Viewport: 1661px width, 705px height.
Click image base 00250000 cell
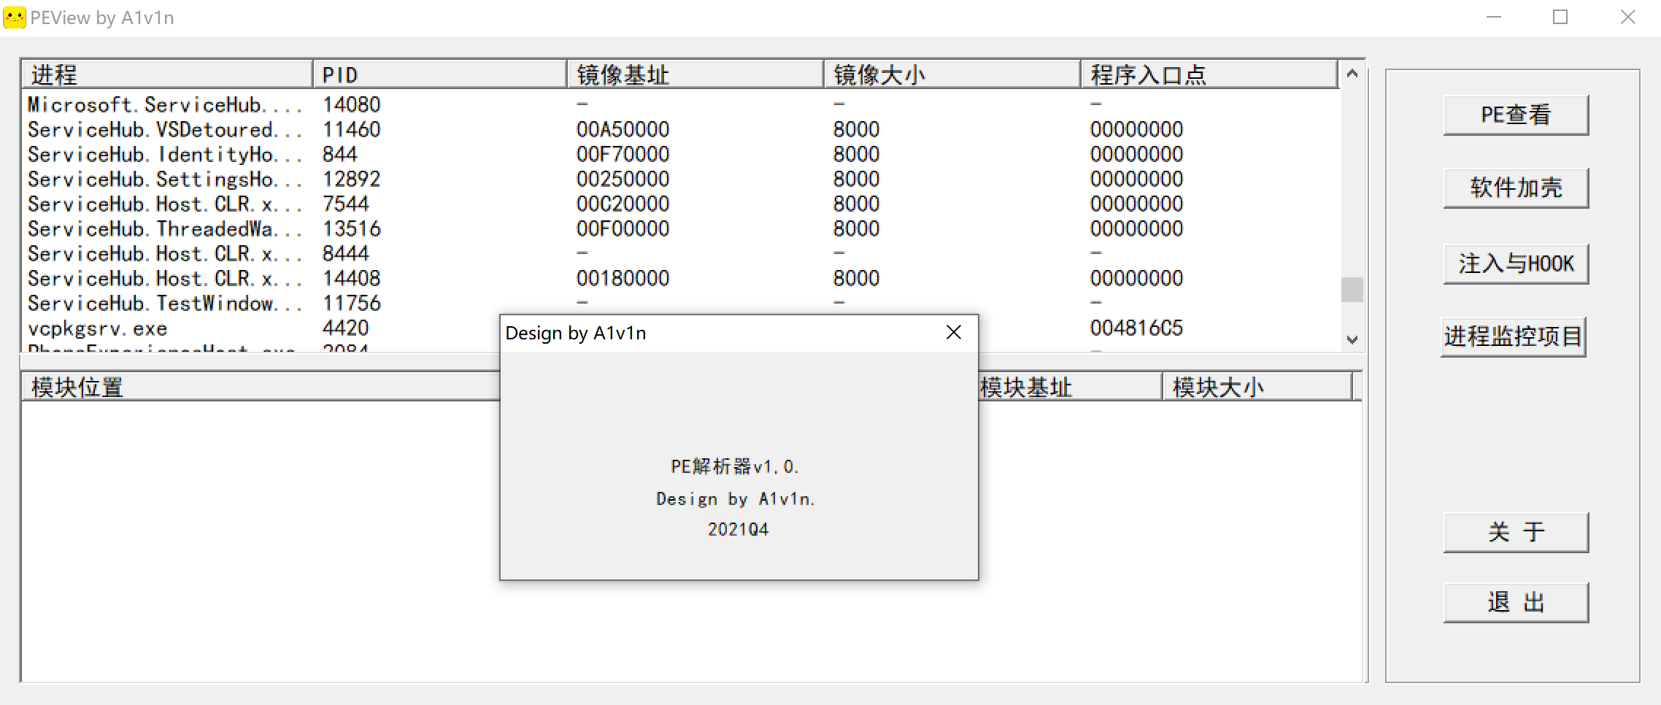(623, 180)
